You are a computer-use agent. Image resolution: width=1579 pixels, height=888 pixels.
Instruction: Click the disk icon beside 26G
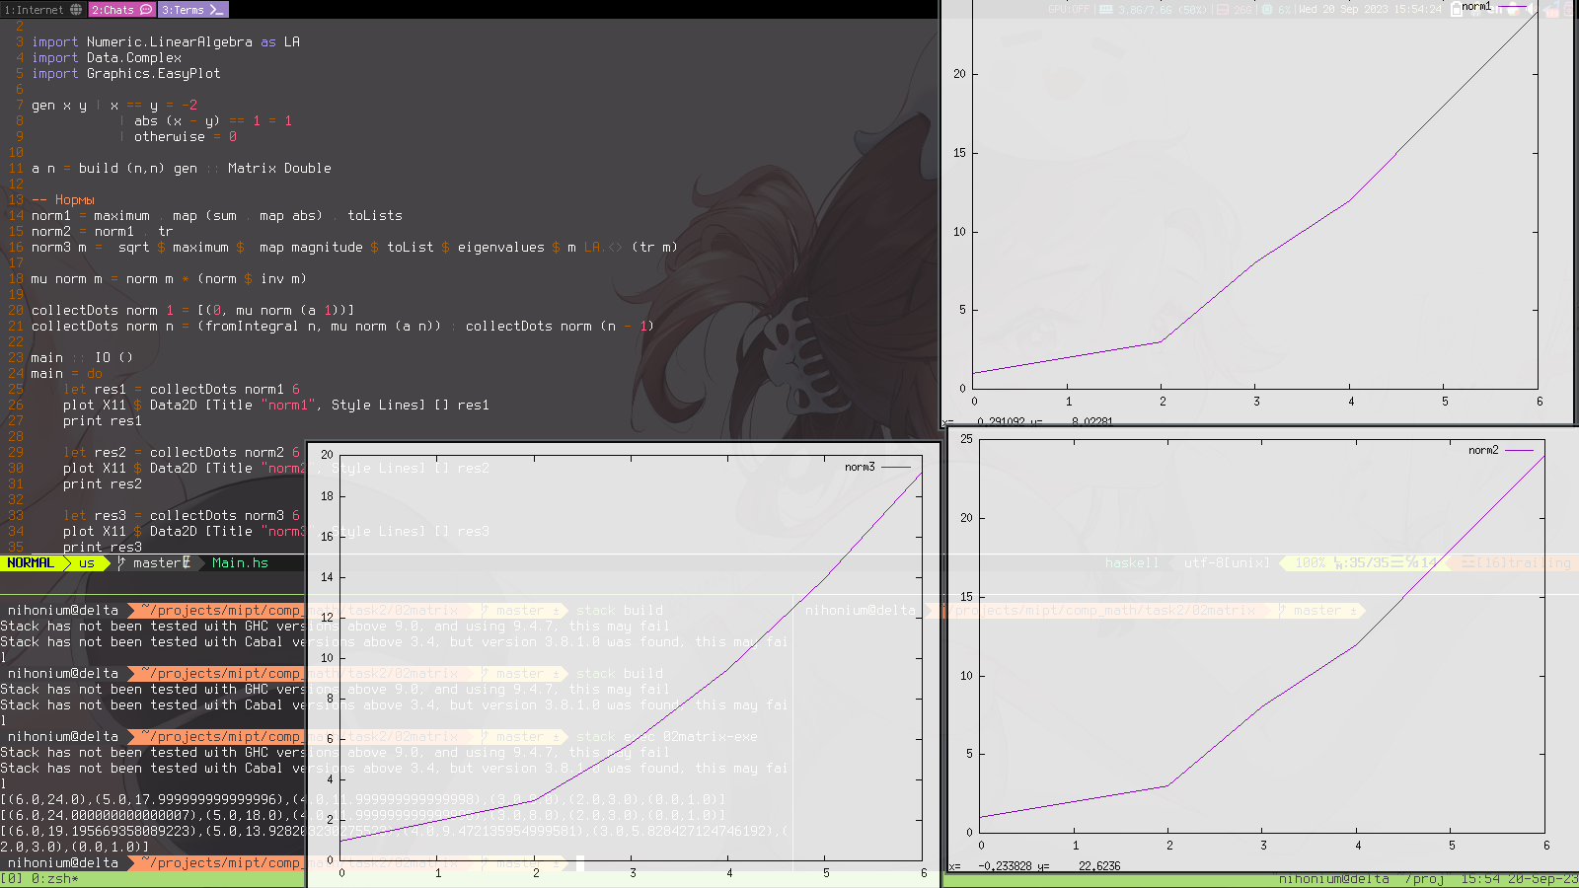(x=1223, y=10)
